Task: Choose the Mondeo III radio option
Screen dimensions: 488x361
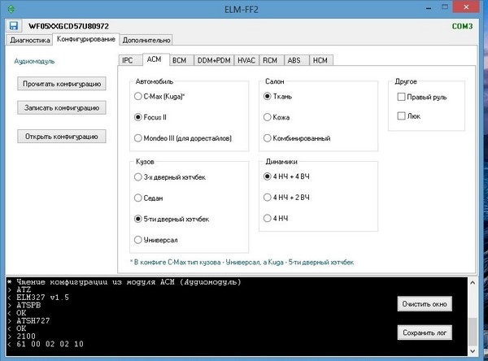Action: tap(138, 138)
